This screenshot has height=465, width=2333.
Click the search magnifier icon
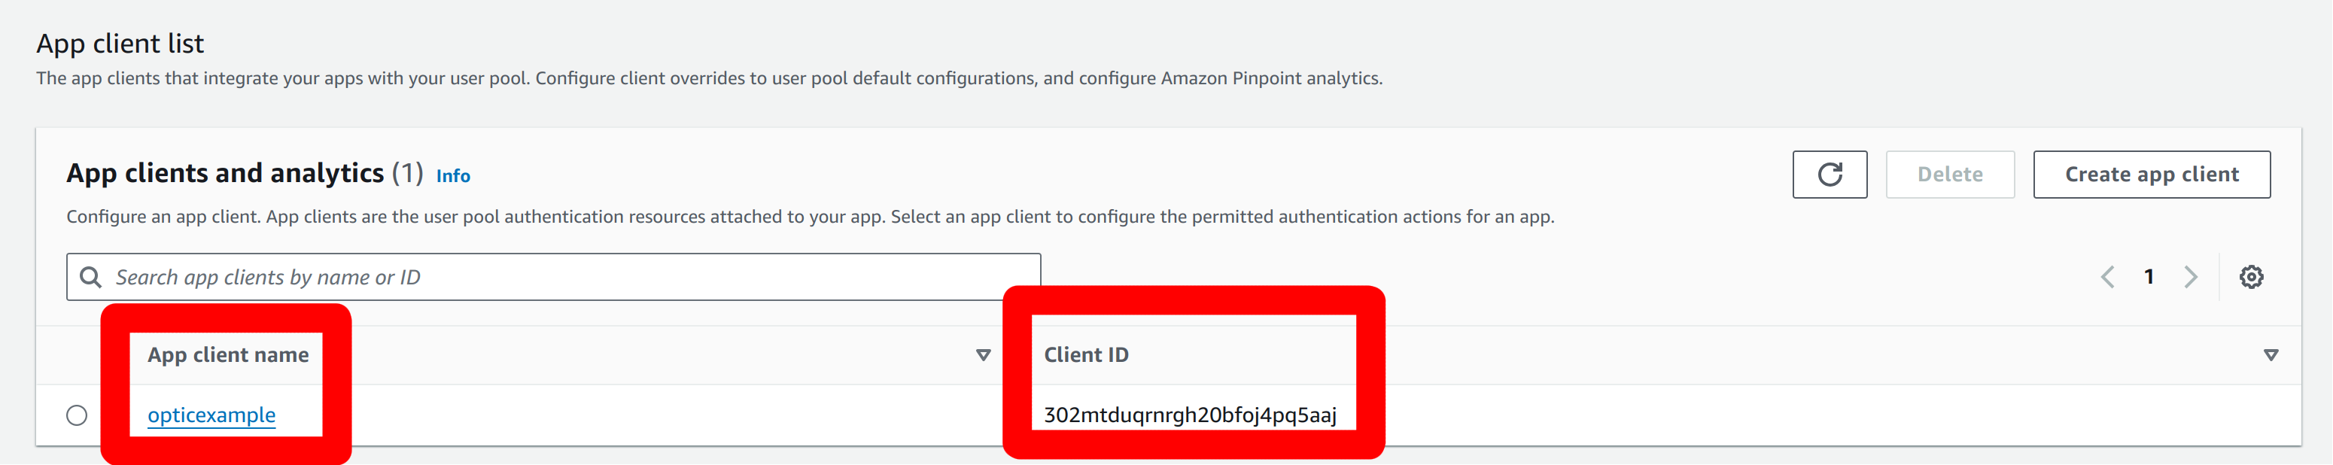tap(90, 277)
